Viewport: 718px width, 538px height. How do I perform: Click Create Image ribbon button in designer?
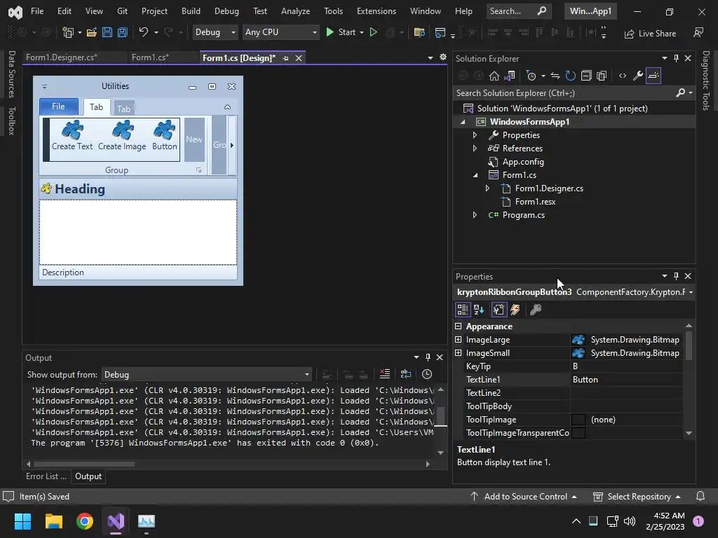click(x=122, y=135)
